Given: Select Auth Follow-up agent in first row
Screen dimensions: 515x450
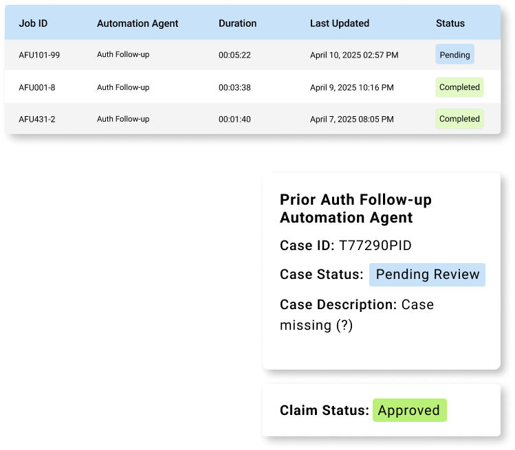Looking at the screenshot, I should tap(123, 54).
